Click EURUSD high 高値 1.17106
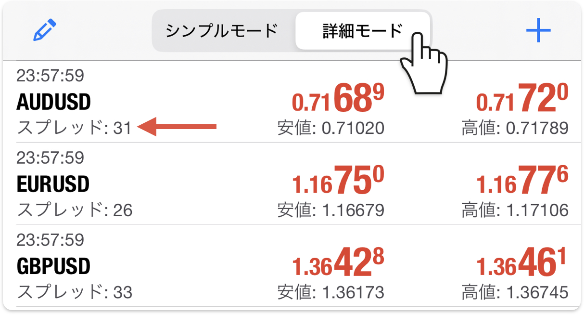 point(515,210)
